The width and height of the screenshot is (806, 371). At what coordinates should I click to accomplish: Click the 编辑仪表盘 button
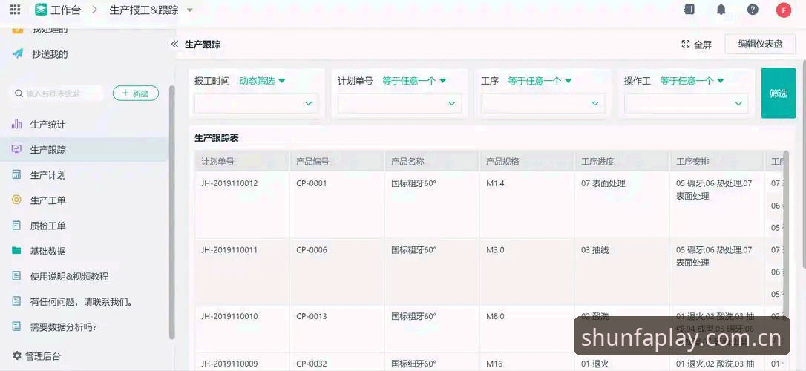(x=760, y=45)
